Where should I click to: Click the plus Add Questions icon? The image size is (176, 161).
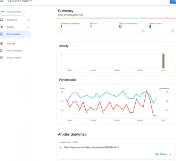3,11
